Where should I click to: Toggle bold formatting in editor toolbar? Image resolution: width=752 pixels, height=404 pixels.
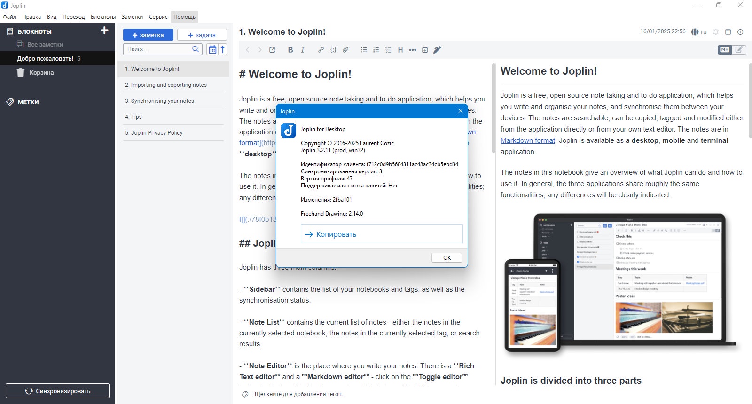pyautogui.click(x=290, y=50)
